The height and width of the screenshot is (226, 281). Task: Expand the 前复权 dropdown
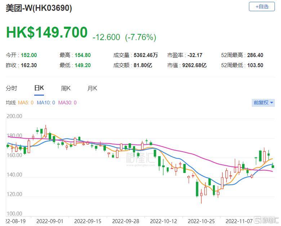tap(263, 103)
